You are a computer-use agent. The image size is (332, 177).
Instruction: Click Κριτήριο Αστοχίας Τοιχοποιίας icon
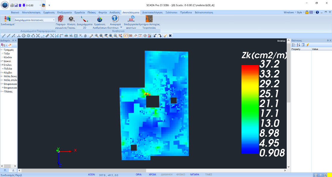[149, 19]
